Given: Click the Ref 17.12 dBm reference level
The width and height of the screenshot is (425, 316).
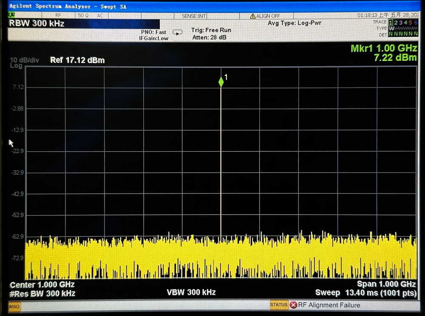Looking at the screenshot, I should (x=77, y=60).
